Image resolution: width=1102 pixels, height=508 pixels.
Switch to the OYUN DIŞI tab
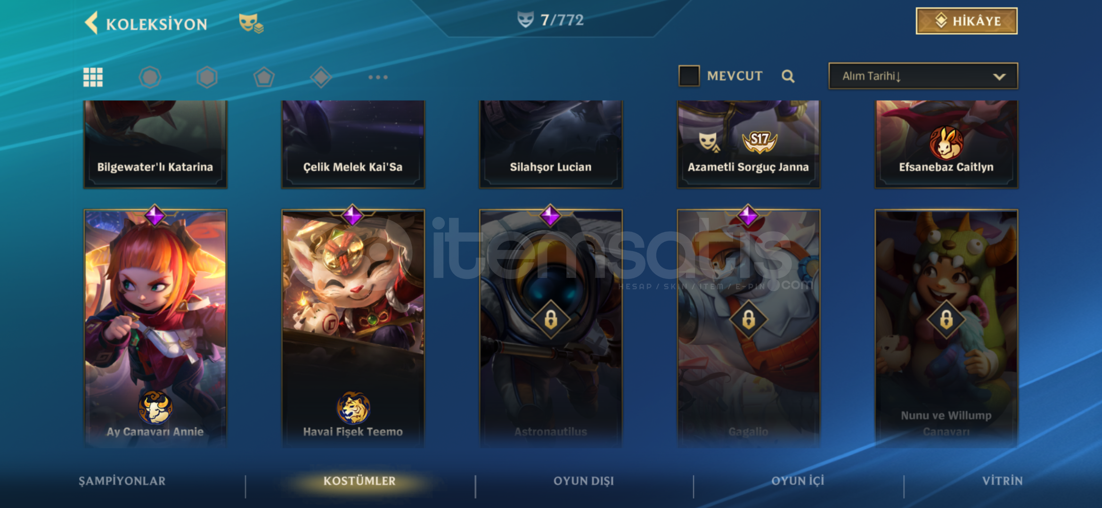pos(583,481)
